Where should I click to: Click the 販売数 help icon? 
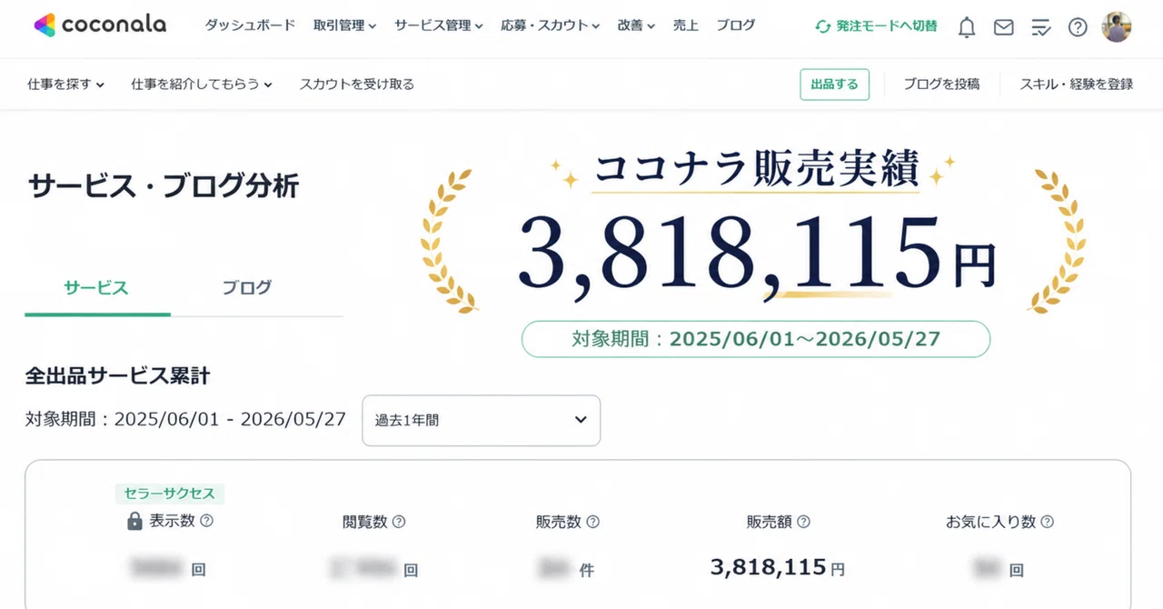[592, 522]
